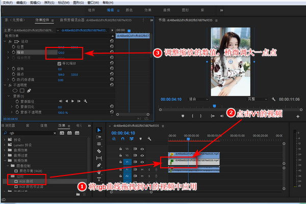Open program monitor button editor plus
Image resolution: width=306 pixels, height=204 pixels.
[x=298, y=117]
